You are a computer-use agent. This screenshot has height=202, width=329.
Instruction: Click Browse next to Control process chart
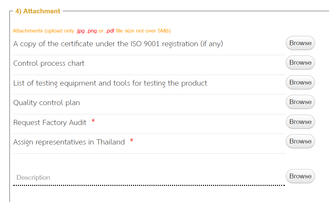(x=300, y=63)
